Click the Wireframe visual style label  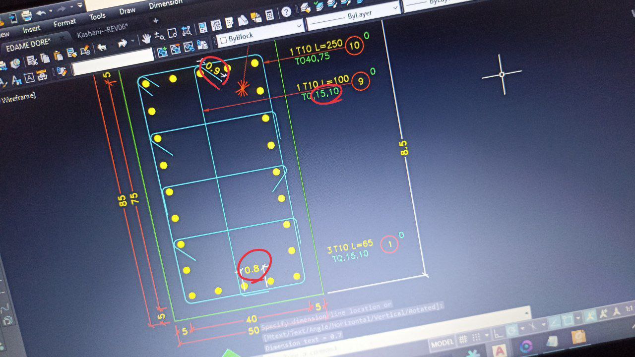pyautogui.click(x=18, y=97)
